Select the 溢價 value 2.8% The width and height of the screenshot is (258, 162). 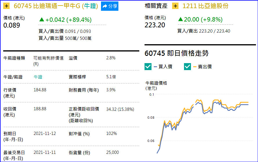pos(111,58)
